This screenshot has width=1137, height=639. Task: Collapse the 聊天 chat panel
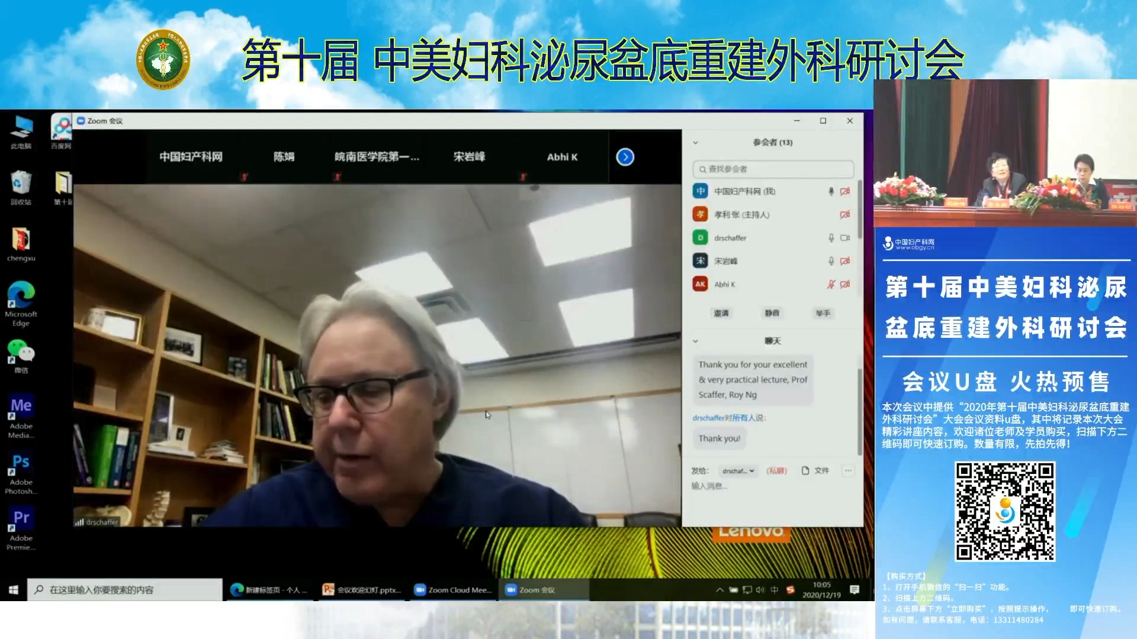[696, 341]
